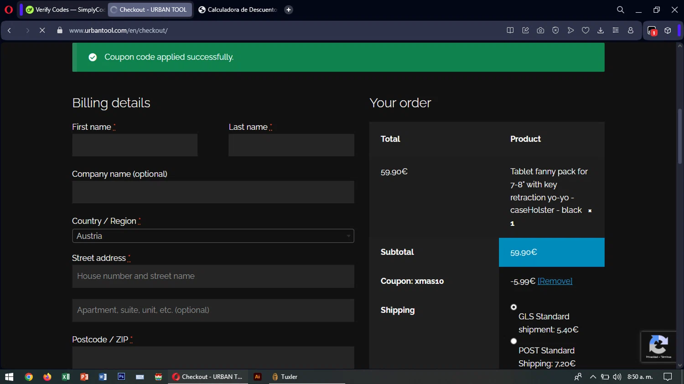Open PowerPoint from the taskbar

pos(84,377)
